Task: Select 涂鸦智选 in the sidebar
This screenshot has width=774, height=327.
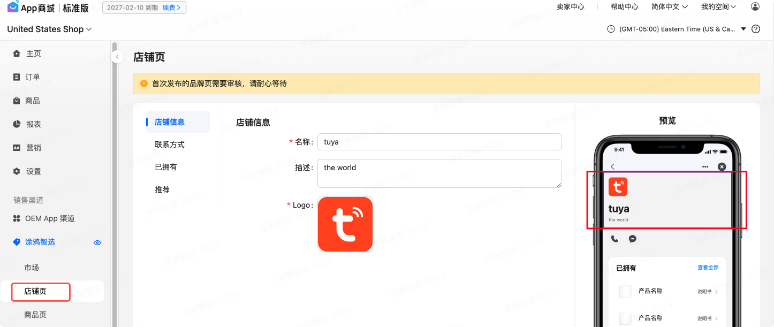Action: tap(40, 242)
